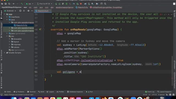Open the Run tool window
Screen dimensions: 176x99
coord(89,92)
